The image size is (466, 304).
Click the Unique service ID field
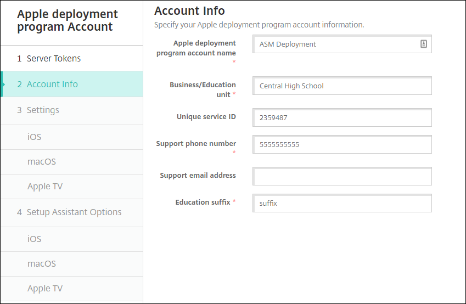(x=342, y=117)
